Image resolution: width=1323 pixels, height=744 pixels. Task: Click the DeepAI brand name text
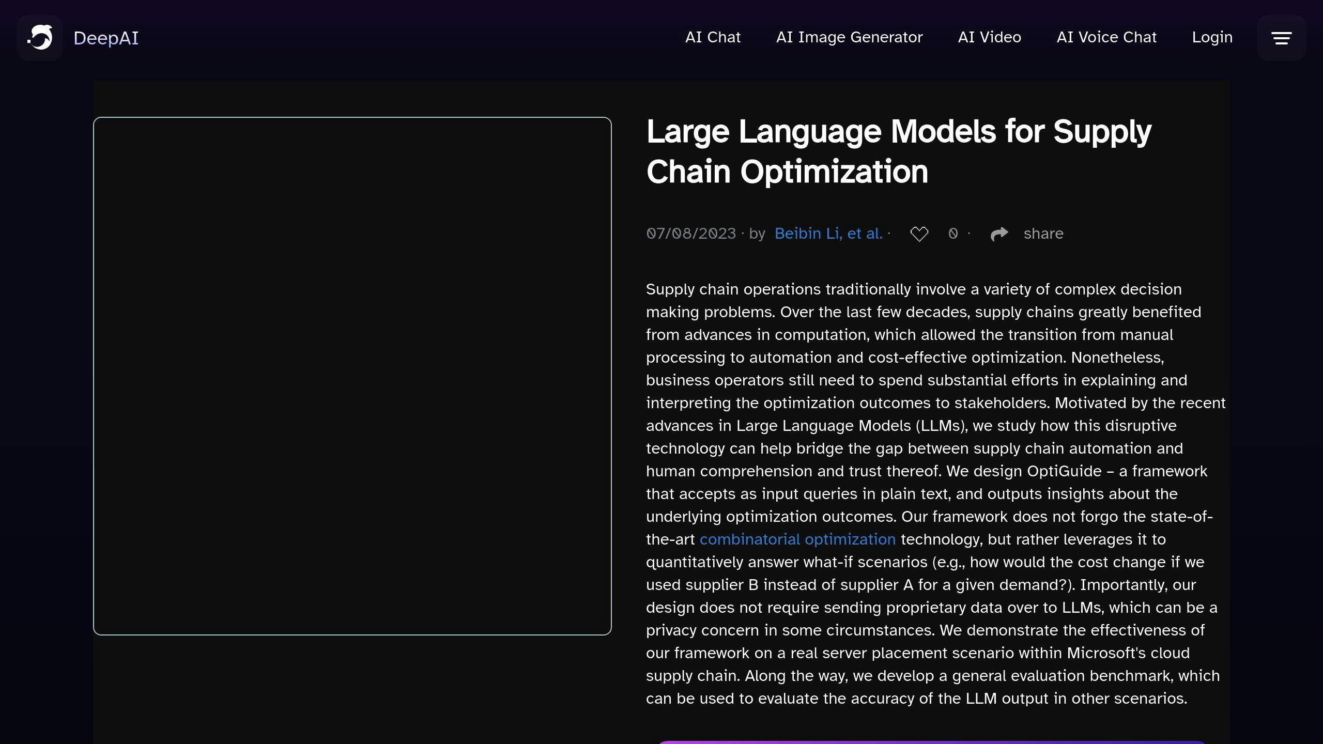point(106,38)
